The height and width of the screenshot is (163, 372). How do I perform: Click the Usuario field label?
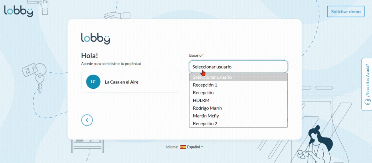pyautogui.click(x=195, y=55)
